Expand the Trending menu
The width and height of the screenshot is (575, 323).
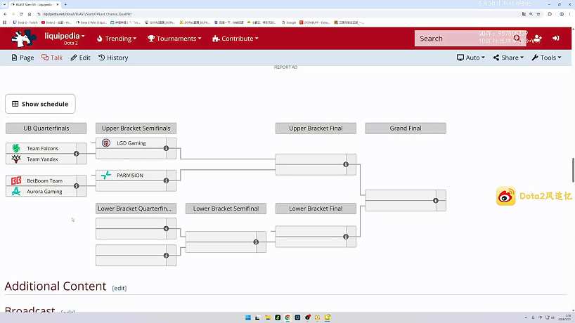117,39
